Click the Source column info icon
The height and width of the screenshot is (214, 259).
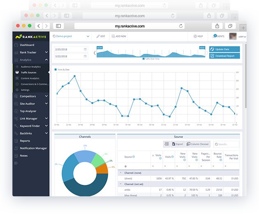tap(134, 157)
